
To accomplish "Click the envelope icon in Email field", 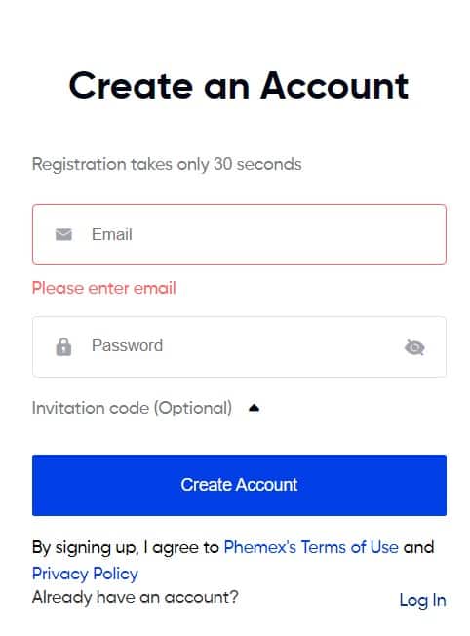I will click(63, 234).
